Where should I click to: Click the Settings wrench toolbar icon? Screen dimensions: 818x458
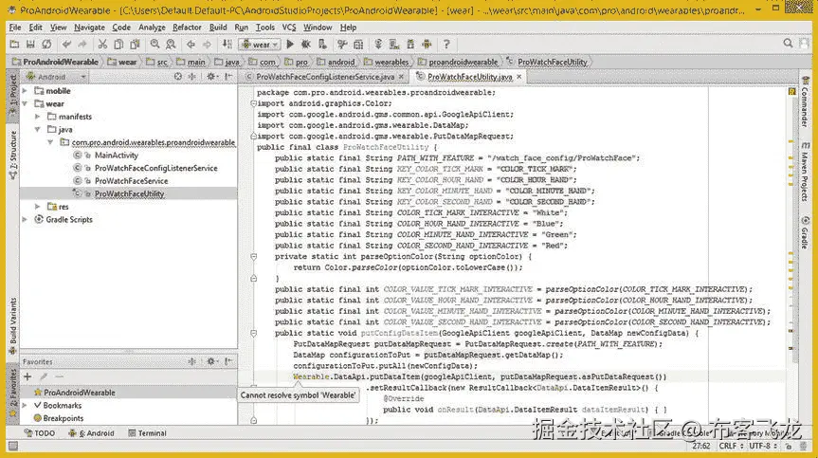(x=342, y=45)
